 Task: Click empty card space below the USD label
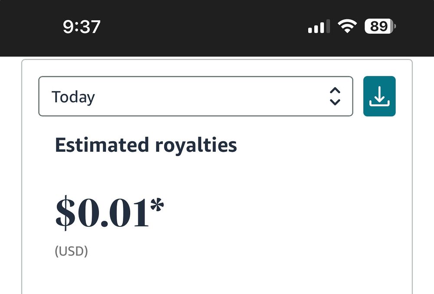pos(217,277)
